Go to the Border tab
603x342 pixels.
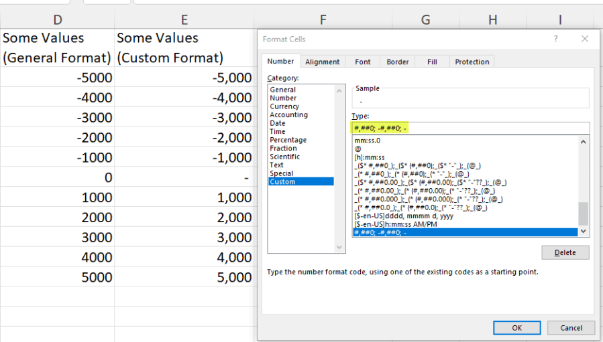398,62
